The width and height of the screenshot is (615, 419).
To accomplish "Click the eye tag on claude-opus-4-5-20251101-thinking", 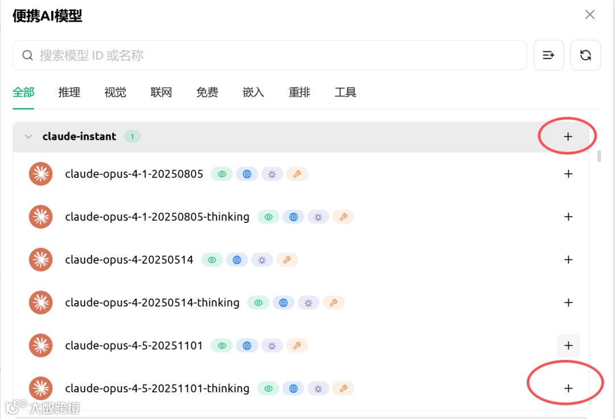I will 268,388.
